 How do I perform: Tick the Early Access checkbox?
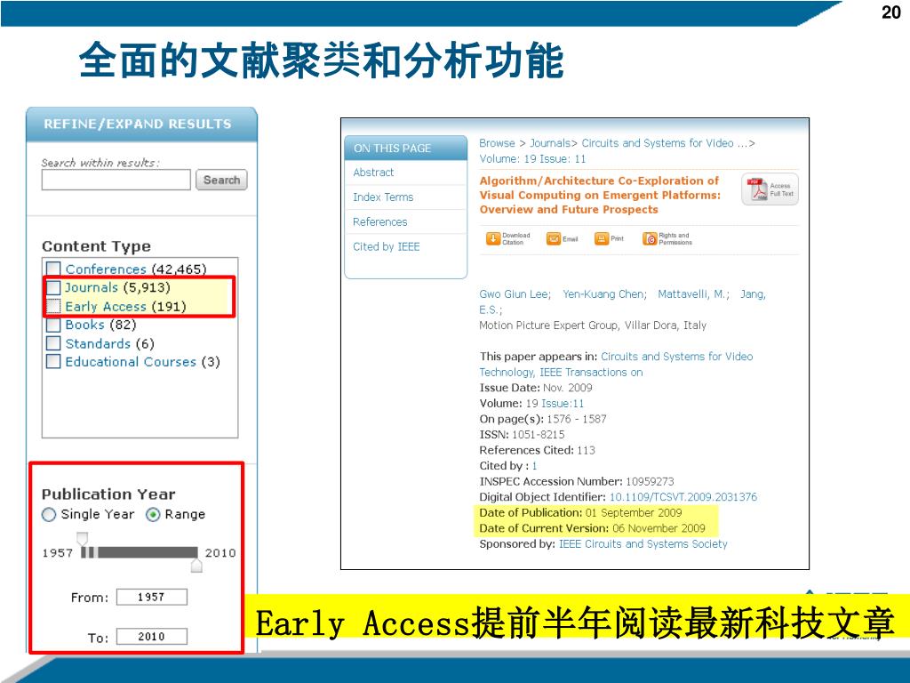pos(53,306)
